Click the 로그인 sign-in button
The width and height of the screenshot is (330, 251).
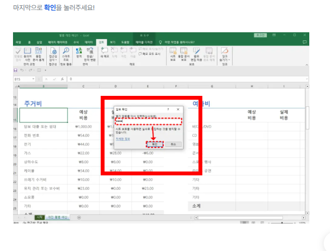click(260, 35)
